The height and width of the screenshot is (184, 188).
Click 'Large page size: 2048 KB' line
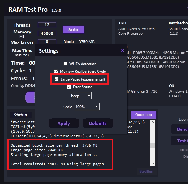pyautogui.click(x=37, y=150)
